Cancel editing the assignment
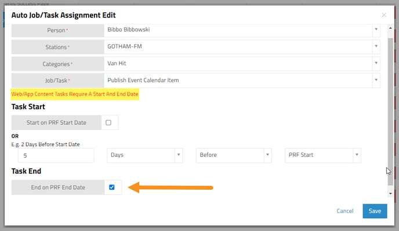Image resolution: width=399 pixels, height=231 pixels. [x=345, y=211]
